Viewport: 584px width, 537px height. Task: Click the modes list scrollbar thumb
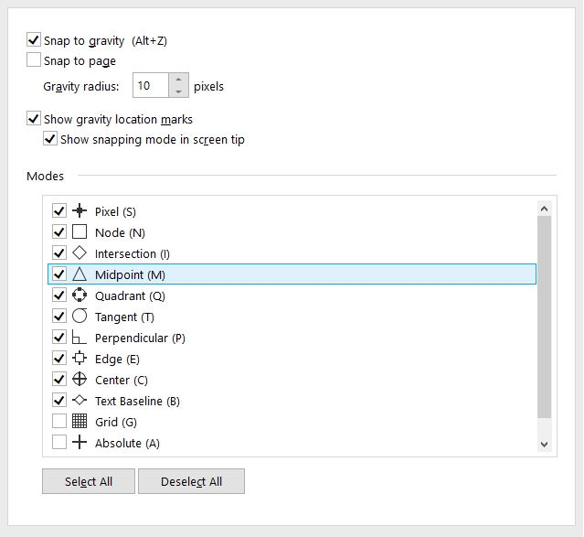coord(545,316)
